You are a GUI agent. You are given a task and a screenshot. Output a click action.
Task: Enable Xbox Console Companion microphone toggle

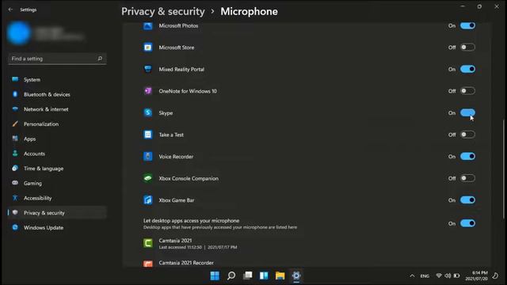[467, 178]
